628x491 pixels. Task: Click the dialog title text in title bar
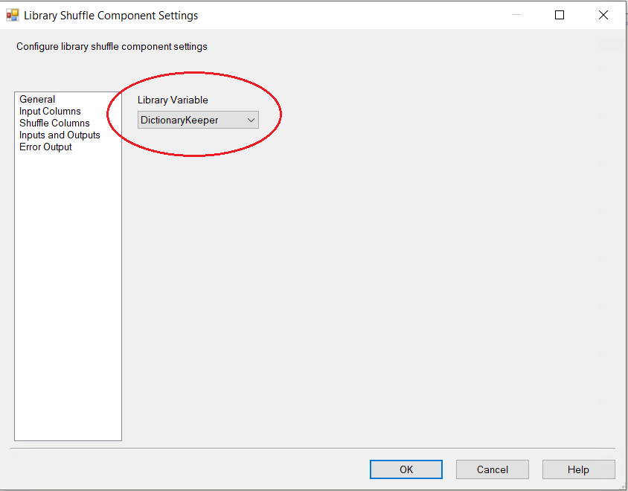(x=111, y=15)
